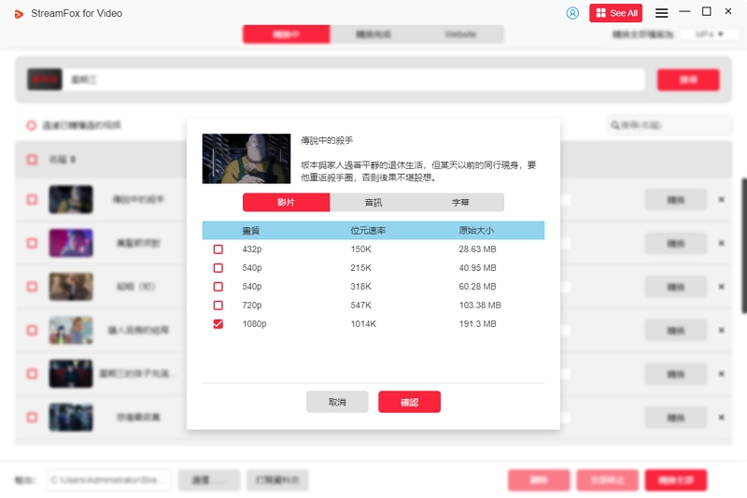Select the 547K bitrate value
This screenshot has height=498, width=747.
[x=361, y=305]
